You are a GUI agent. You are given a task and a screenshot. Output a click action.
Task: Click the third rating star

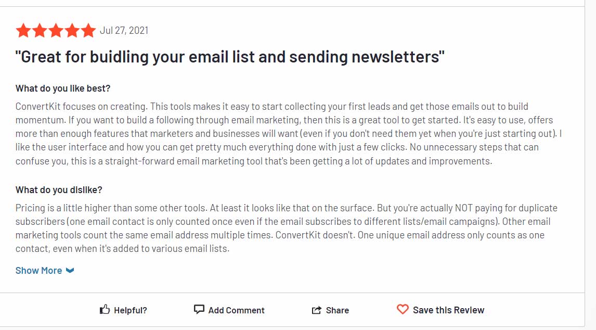(x=56, y=31)
